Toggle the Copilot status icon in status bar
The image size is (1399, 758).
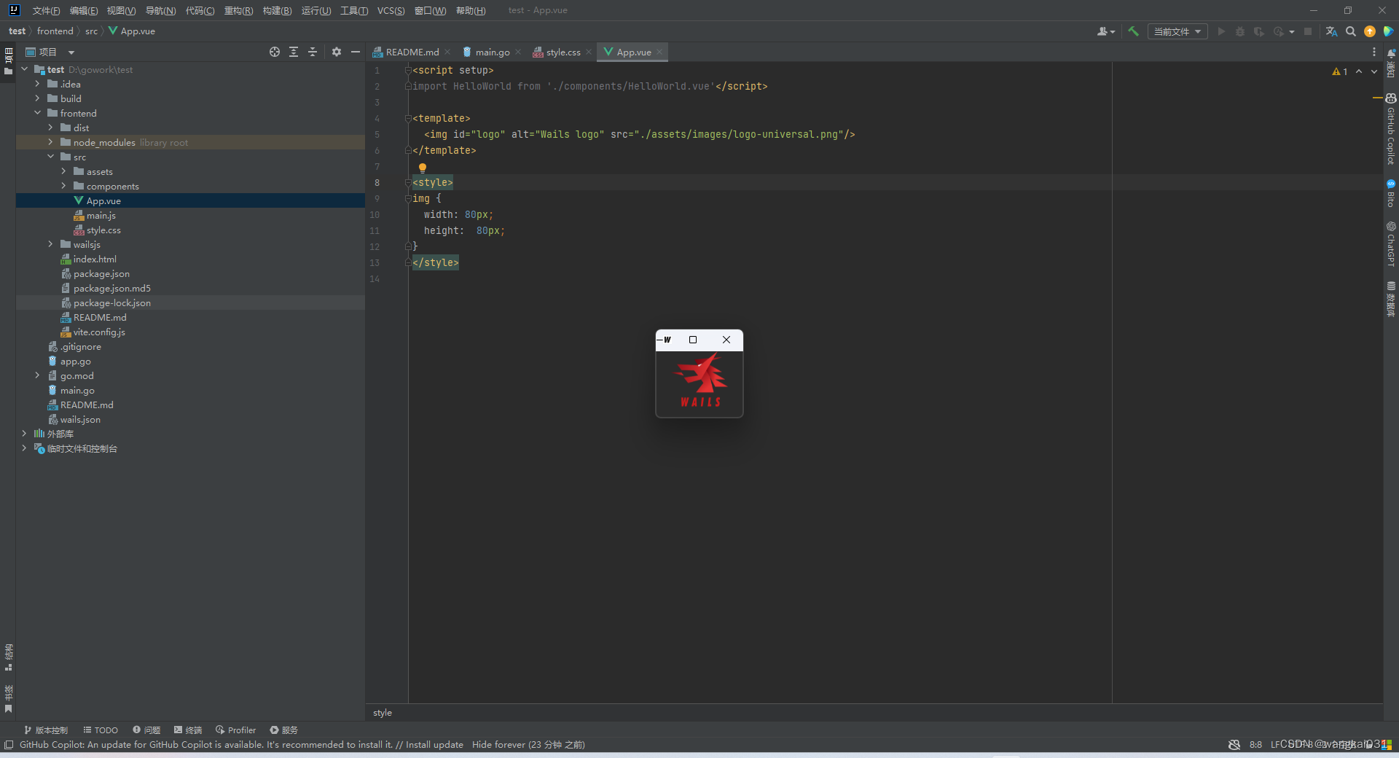coord(1234,744)
